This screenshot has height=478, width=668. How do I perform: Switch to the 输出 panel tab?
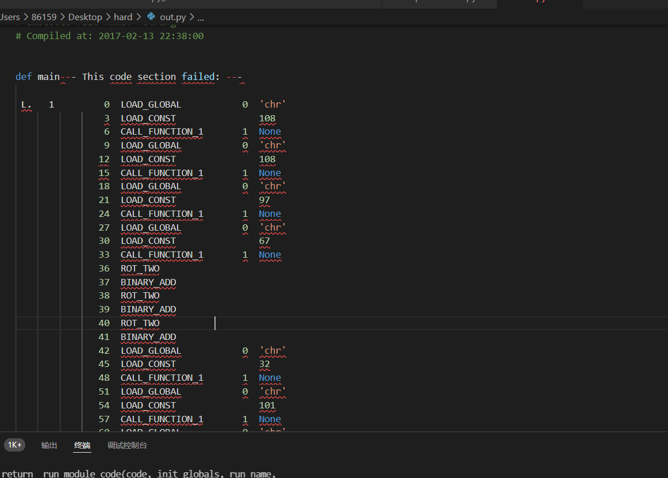pos(49,445)
